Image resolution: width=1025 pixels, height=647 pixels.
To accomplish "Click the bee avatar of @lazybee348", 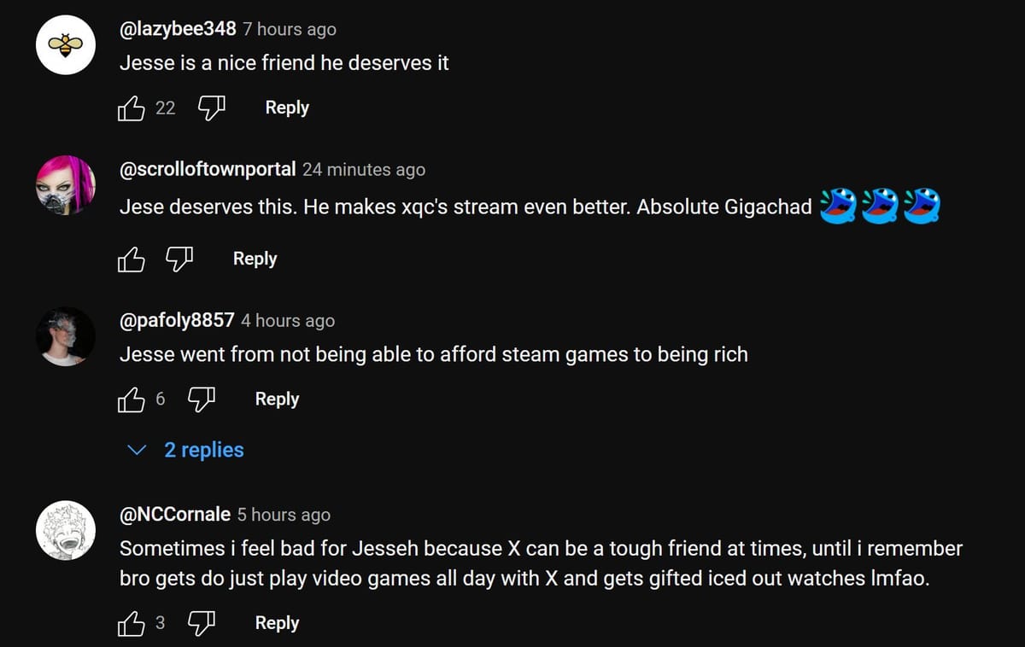I will pos(66,44).
